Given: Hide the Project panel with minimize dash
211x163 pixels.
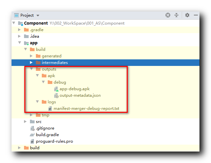Looking at the screenshot, I should click(x=196, y=15).
